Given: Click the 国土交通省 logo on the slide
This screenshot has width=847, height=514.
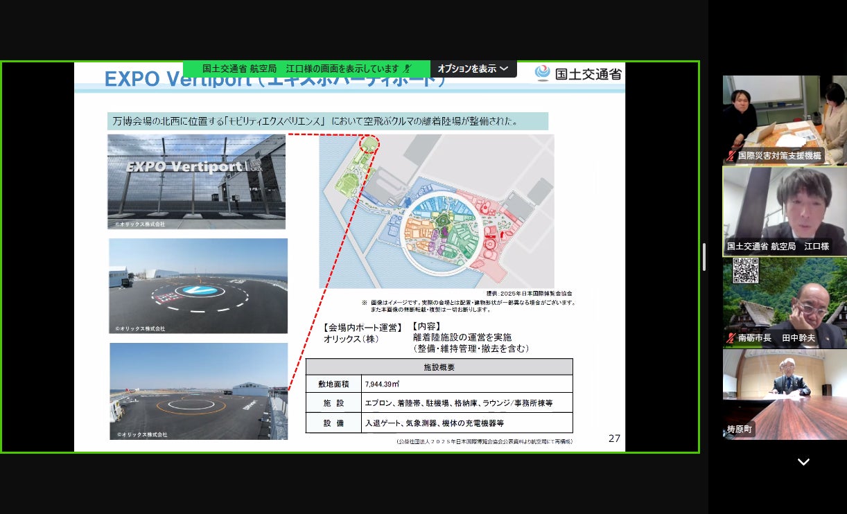Looking at the screenshot, I should [579, 73].
